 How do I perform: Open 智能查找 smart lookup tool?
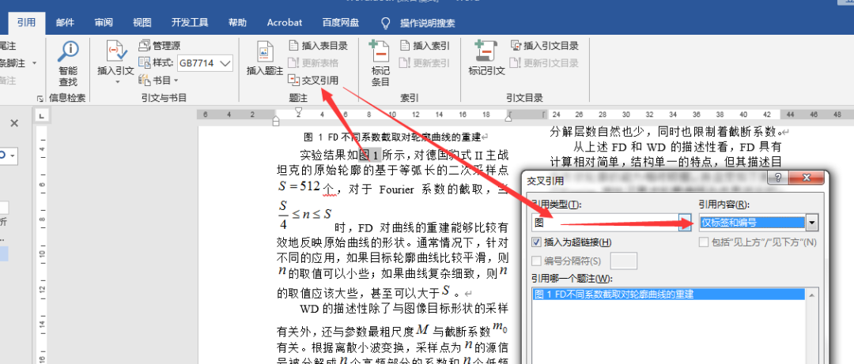[68, 64]
